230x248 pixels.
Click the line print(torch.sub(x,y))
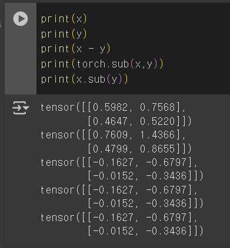pos(102,64)
